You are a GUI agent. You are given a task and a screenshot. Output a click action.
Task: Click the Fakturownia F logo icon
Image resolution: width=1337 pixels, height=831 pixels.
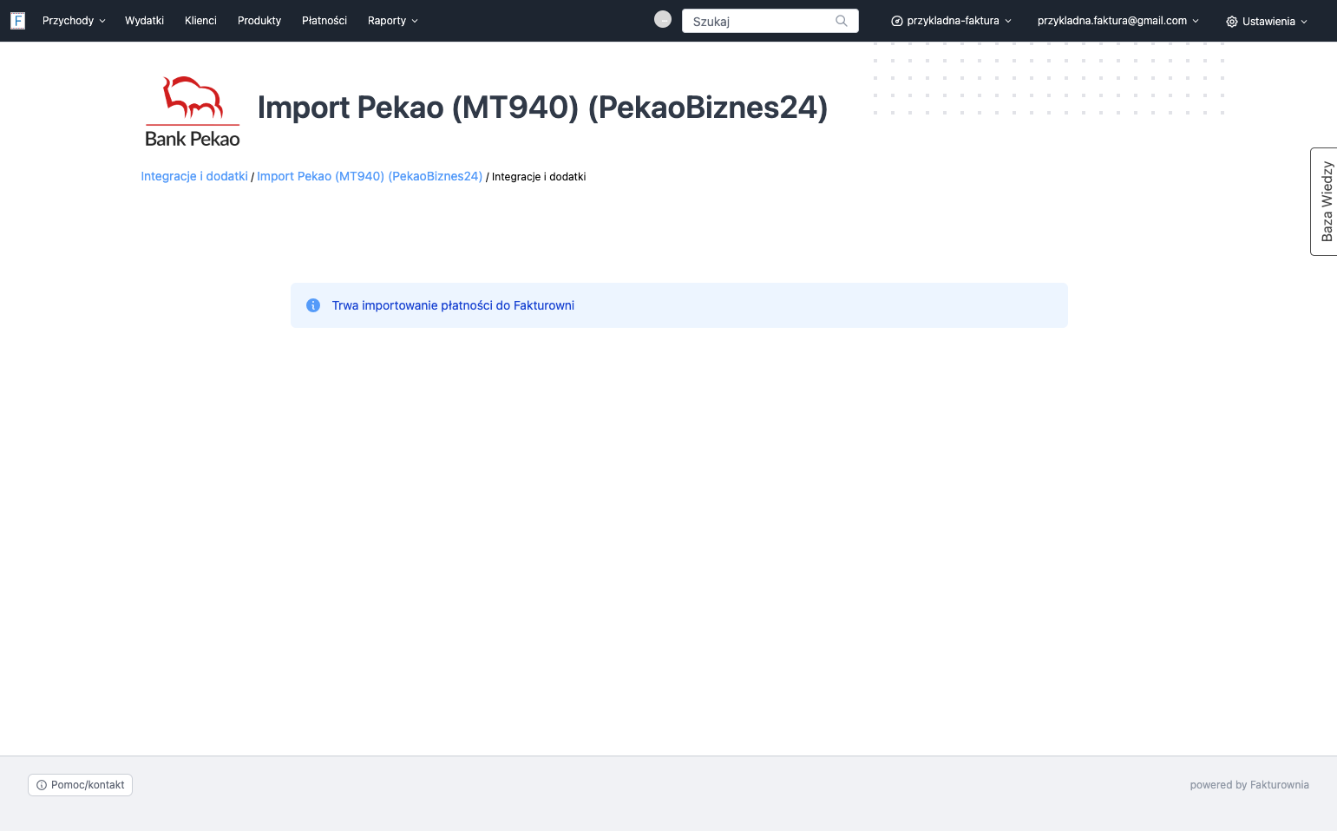tap(17, 21)
